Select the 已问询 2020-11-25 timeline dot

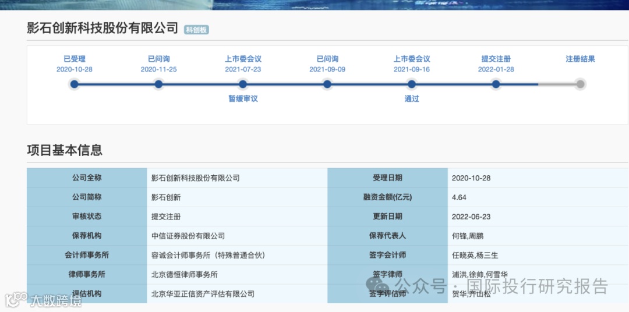click(x=158, y=84)
